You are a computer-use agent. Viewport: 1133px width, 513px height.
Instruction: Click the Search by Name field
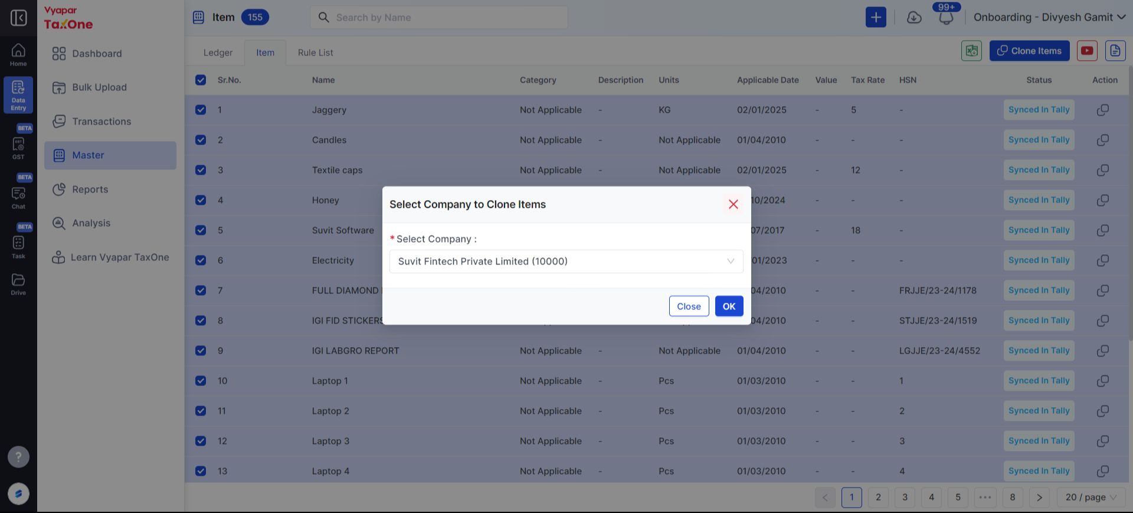pyautogui.click(x=439, y=18)
